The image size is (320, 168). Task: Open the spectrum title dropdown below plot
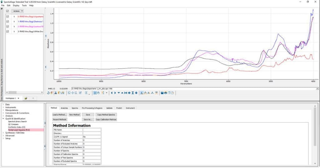(x=317, y=89)
